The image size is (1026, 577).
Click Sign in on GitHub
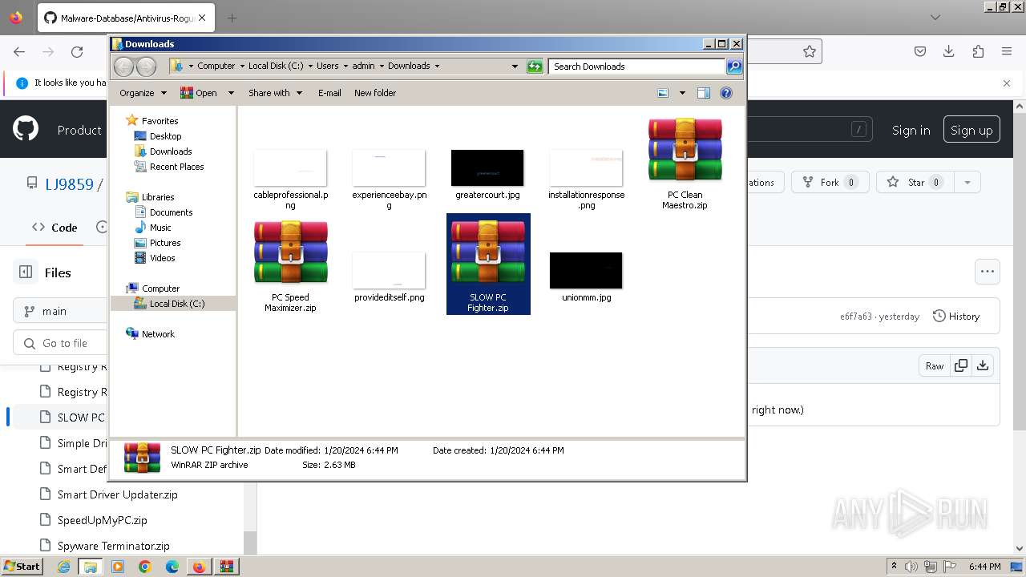pyautogui.click(x=911, y=130)
